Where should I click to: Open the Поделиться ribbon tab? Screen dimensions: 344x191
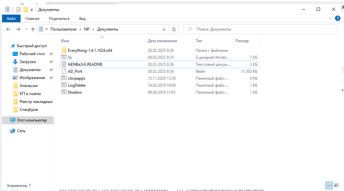(59, 19)
